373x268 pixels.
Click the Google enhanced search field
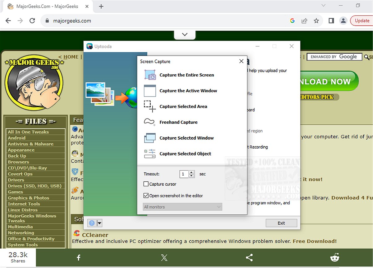334,57
